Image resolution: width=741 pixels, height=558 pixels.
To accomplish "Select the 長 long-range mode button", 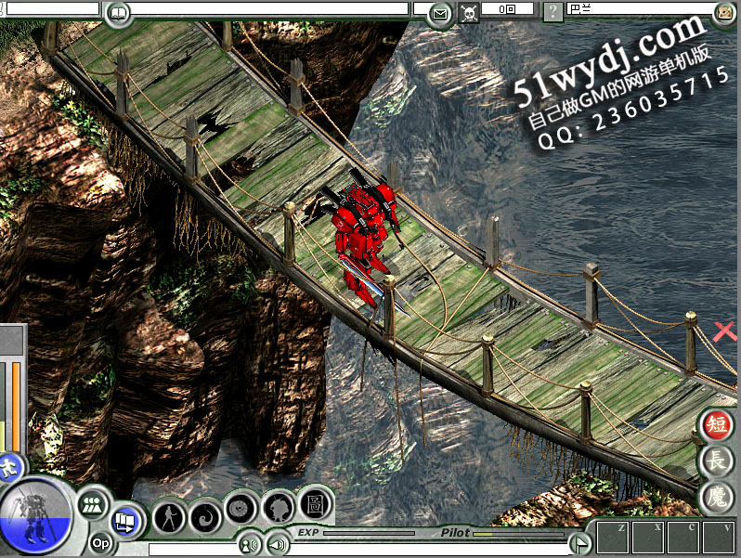I will (x=717, y=460).
